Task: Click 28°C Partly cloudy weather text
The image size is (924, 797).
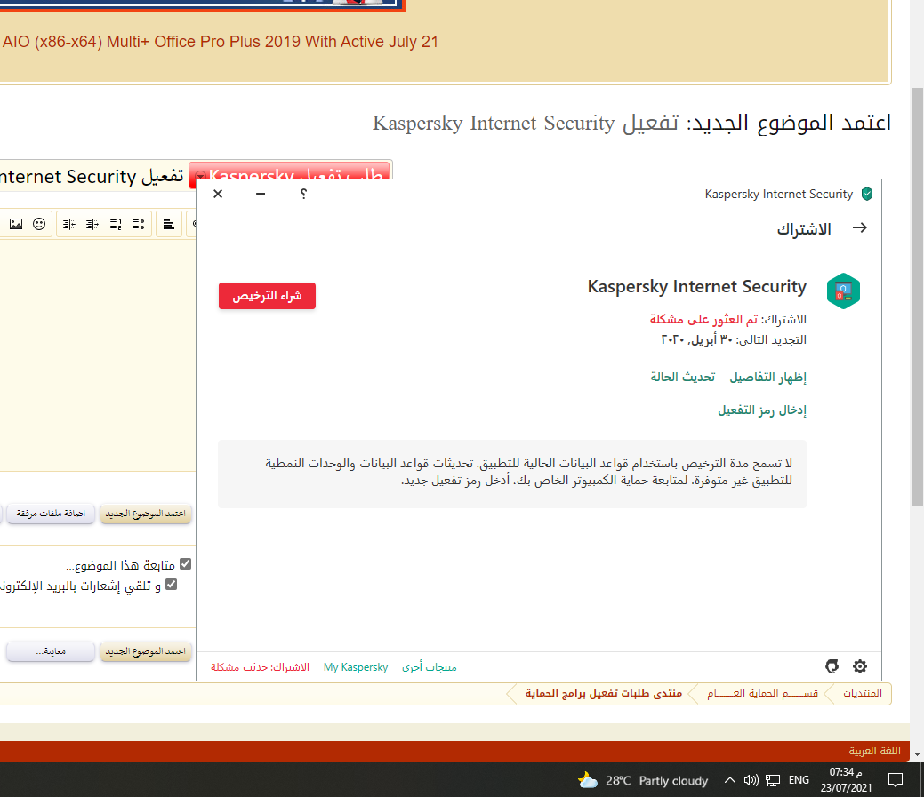Action: tap(656, 781)
